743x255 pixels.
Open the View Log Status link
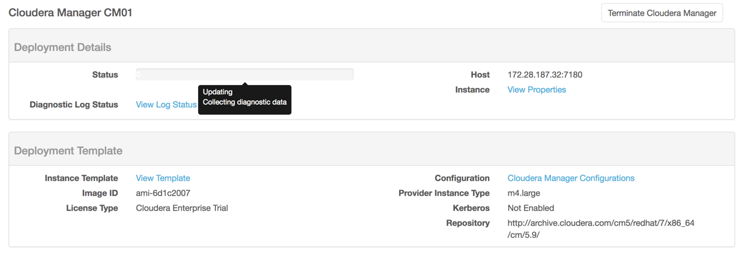166,105
